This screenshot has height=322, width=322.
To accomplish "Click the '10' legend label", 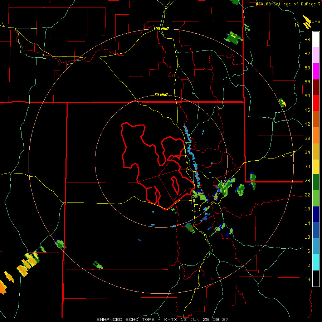I will (x=307, y=237).
